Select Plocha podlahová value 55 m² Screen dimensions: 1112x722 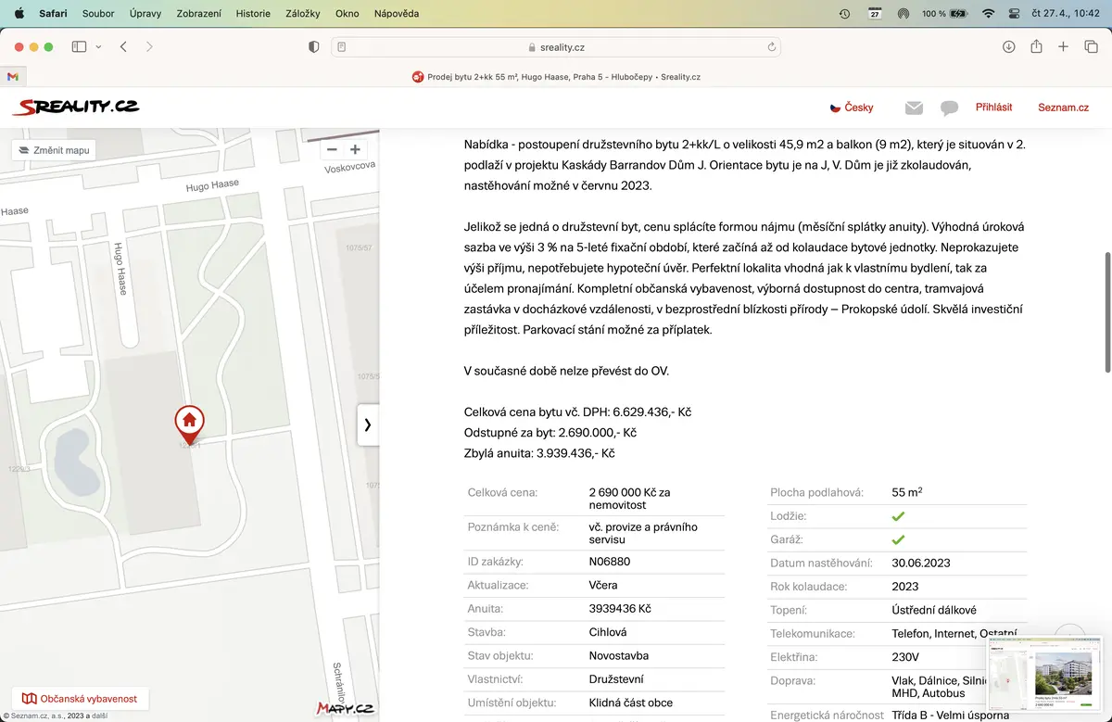906,492
